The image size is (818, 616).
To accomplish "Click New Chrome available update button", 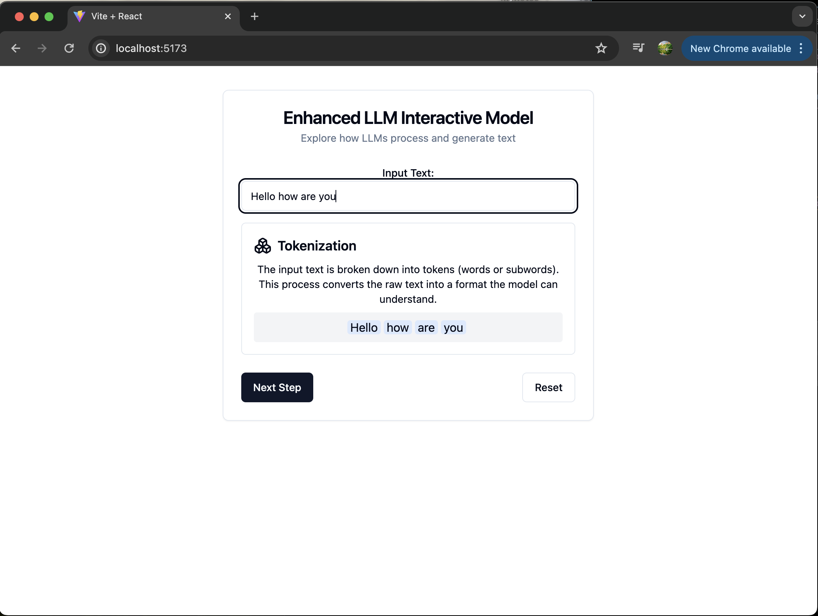I will click(x=740, y=48).
